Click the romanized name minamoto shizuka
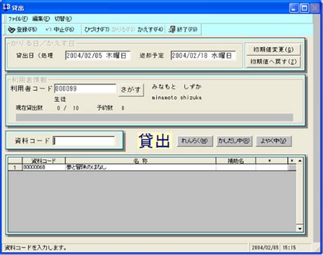Viewport: 323px width, 255px height. click(x=176, y=97)
